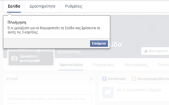Screen dimensions: 169x105
Task: Open the Φωτογραφίες tab
Action: click(x=136, y=65)
